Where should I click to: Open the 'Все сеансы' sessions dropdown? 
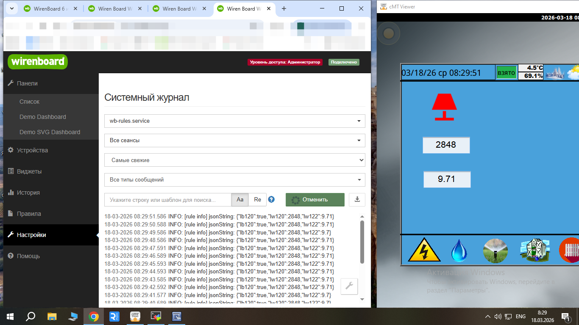tap(234, 140)
